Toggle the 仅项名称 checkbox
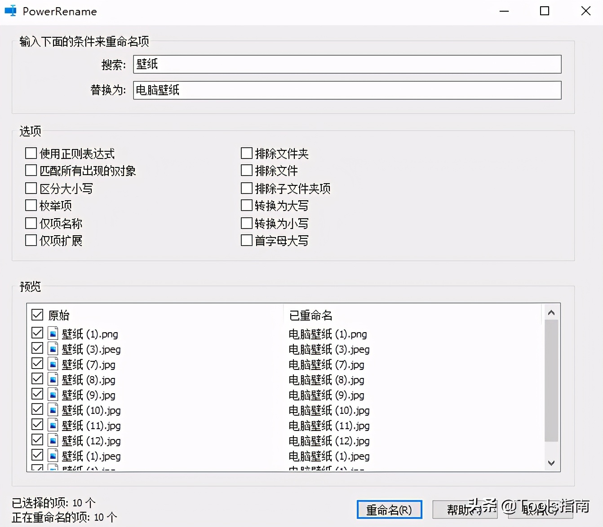The image size is (603, 527). pyautogui.click(x=31, y=223)
